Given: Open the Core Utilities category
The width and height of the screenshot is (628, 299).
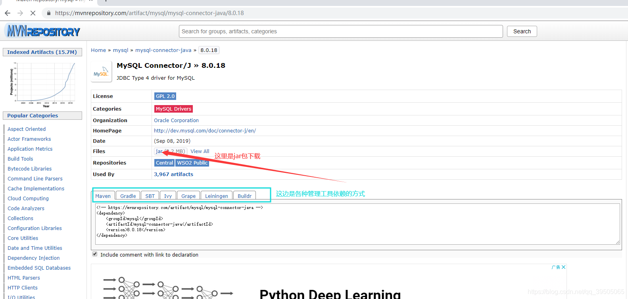Looking at the screenshot, I should pos(23,238).
